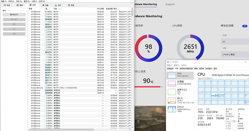249x131 pixels.
Task: Click the CPU usage 98% gauge
Action: pyautogui.click(x=148, y=48)
